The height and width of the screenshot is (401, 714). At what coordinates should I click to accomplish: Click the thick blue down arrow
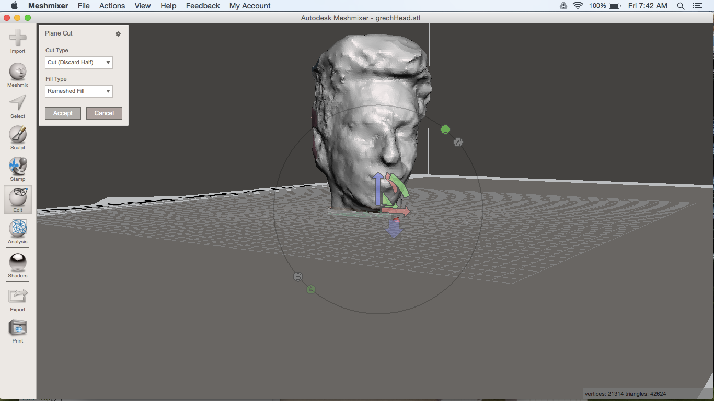click(394, 228)
